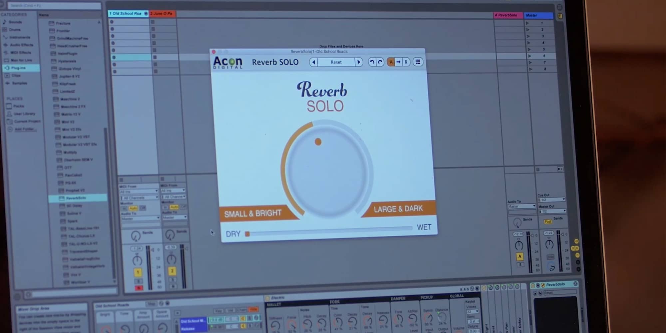Click the Dry/Wet mix slider

tap(329, 231)
